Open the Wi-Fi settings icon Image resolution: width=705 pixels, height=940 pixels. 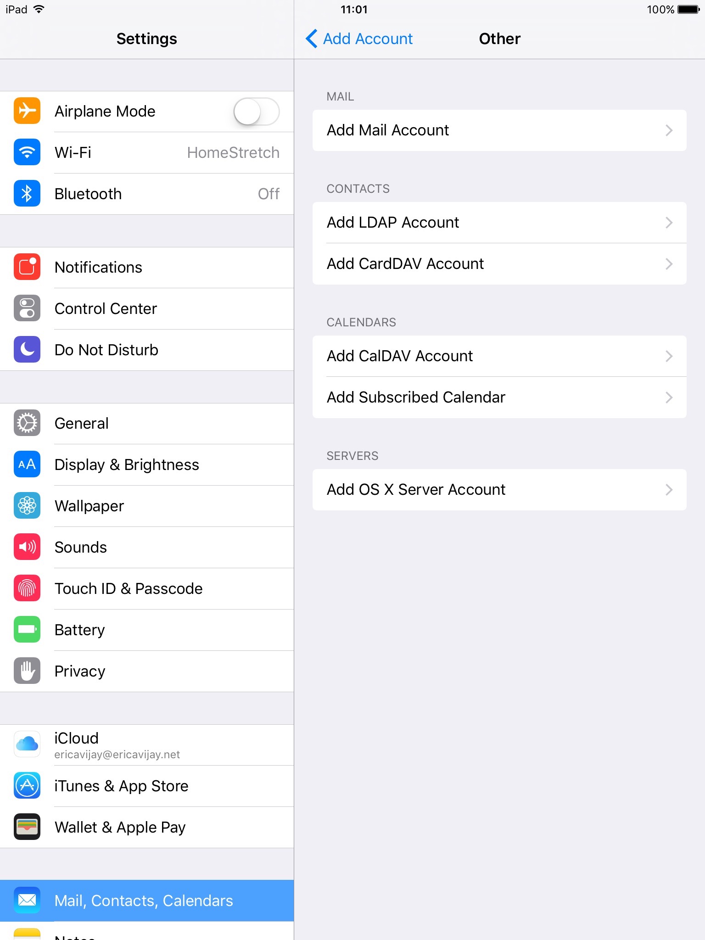27,152
